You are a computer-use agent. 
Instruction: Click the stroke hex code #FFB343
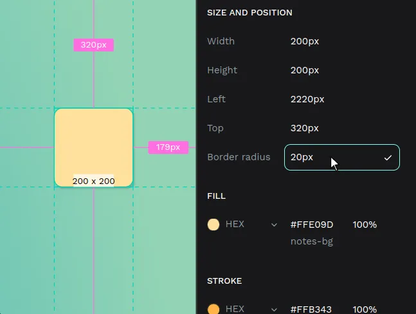pos(311,309)
